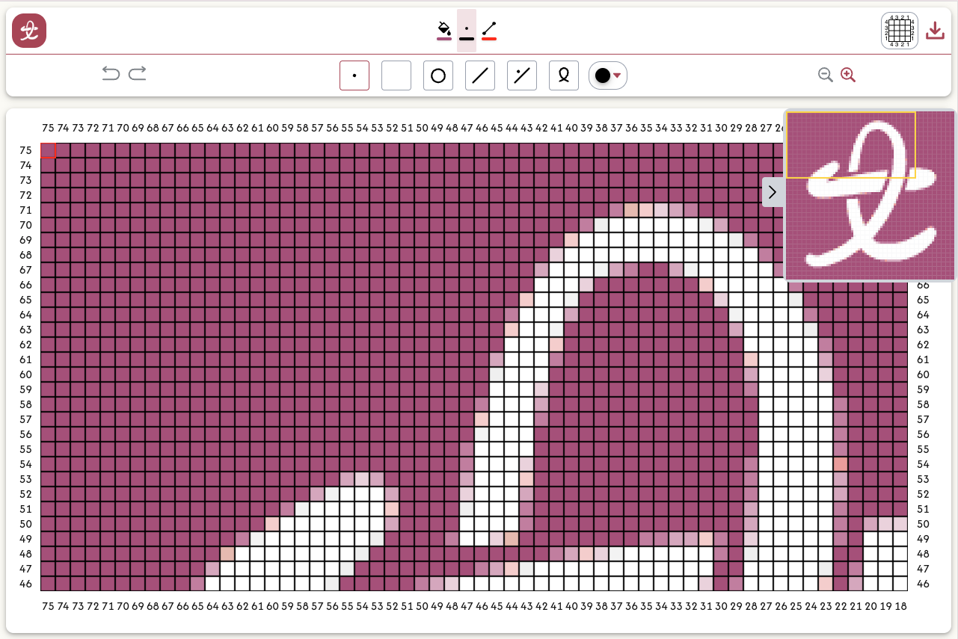Click the fill bucket mode icon
This screenshot has height=639, width=958.
(443, 31)
